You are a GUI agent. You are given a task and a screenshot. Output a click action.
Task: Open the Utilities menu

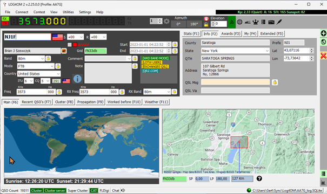coord(68,12)
